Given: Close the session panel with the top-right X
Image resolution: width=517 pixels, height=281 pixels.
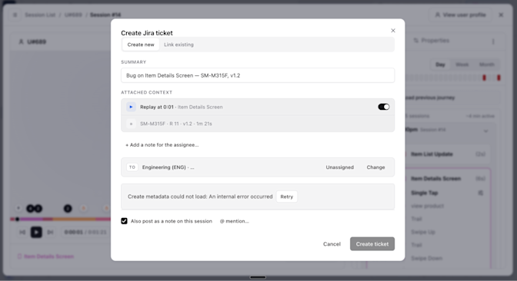Looking at the screenshot, I should [501, 15].
